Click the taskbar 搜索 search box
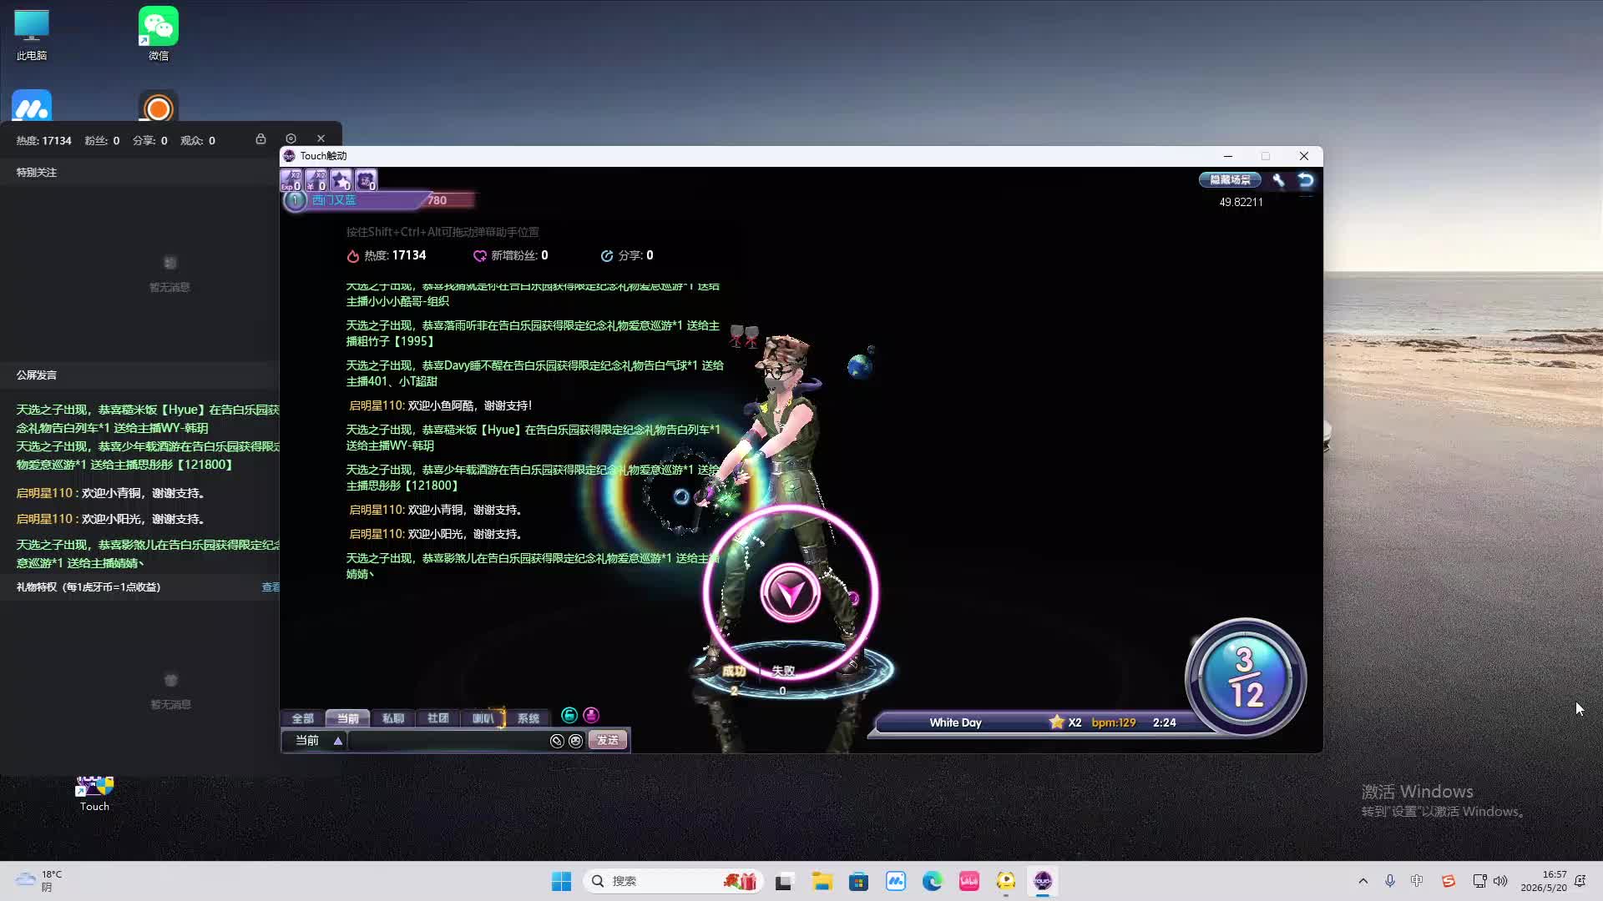Viewport: 1603px width, 901px height. click(673, 881)
